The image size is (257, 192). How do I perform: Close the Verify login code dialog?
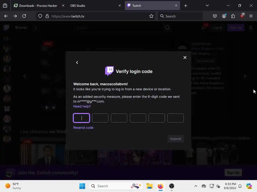[185, 57]
